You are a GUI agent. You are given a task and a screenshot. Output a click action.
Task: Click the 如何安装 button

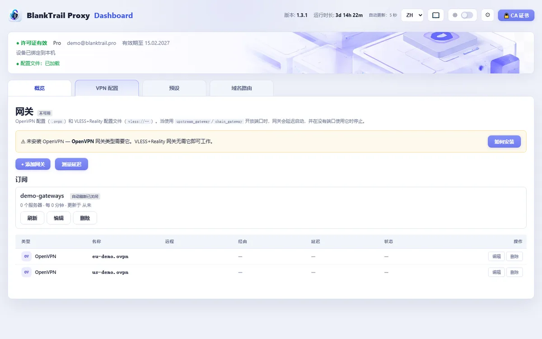click(504, 141)
